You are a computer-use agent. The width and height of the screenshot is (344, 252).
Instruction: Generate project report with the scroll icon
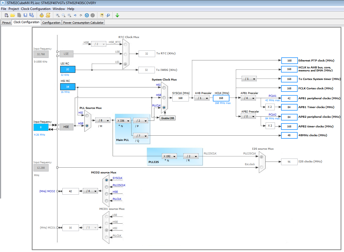tap(48, 15)
